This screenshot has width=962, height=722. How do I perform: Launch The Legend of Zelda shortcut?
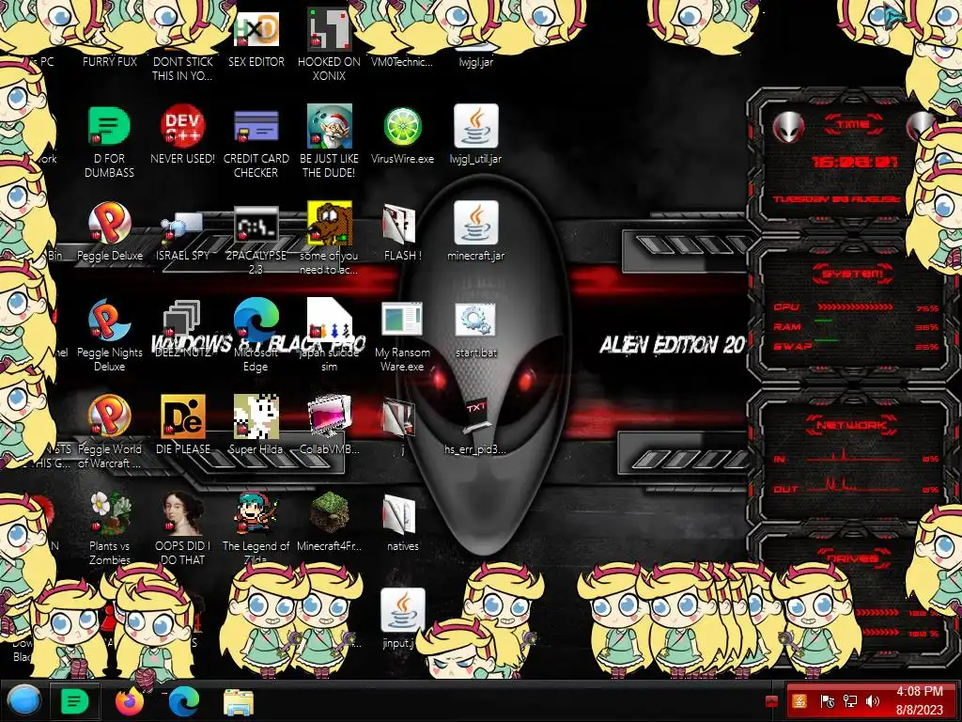(256, 513)
